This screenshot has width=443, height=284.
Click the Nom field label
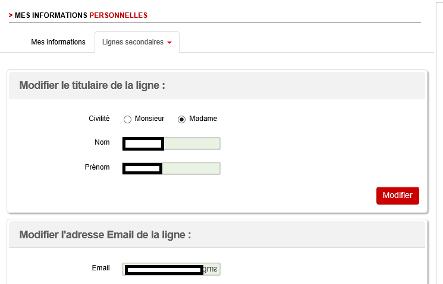(x=102, y=142)
